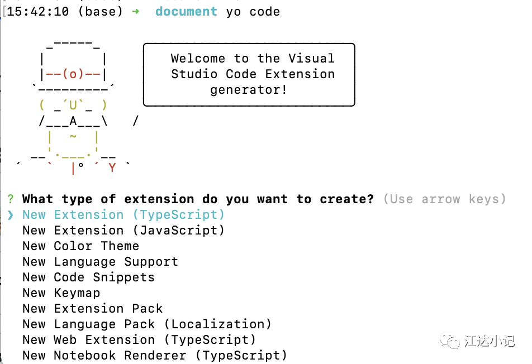Choose New Extension (JavaScript) option
The image size is (532, 364).
point(123,231)
